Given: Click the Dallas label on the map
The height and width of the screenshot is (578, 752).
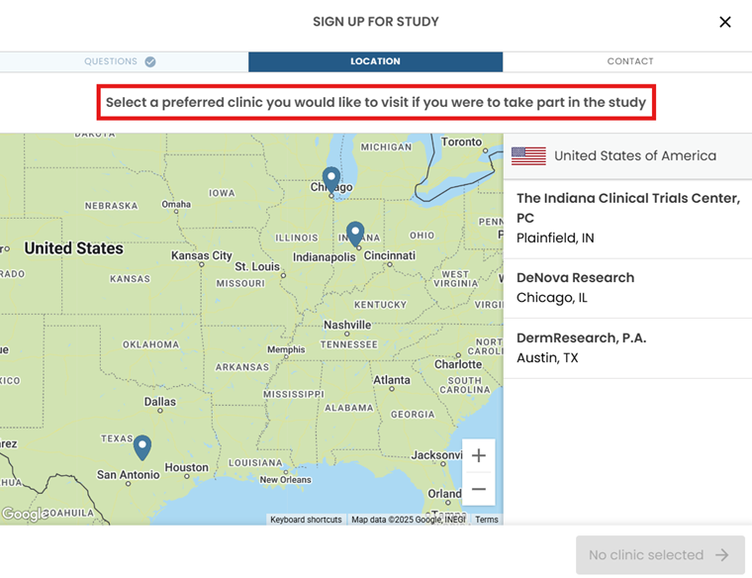Looking at the screenshot, I should 160,402.
